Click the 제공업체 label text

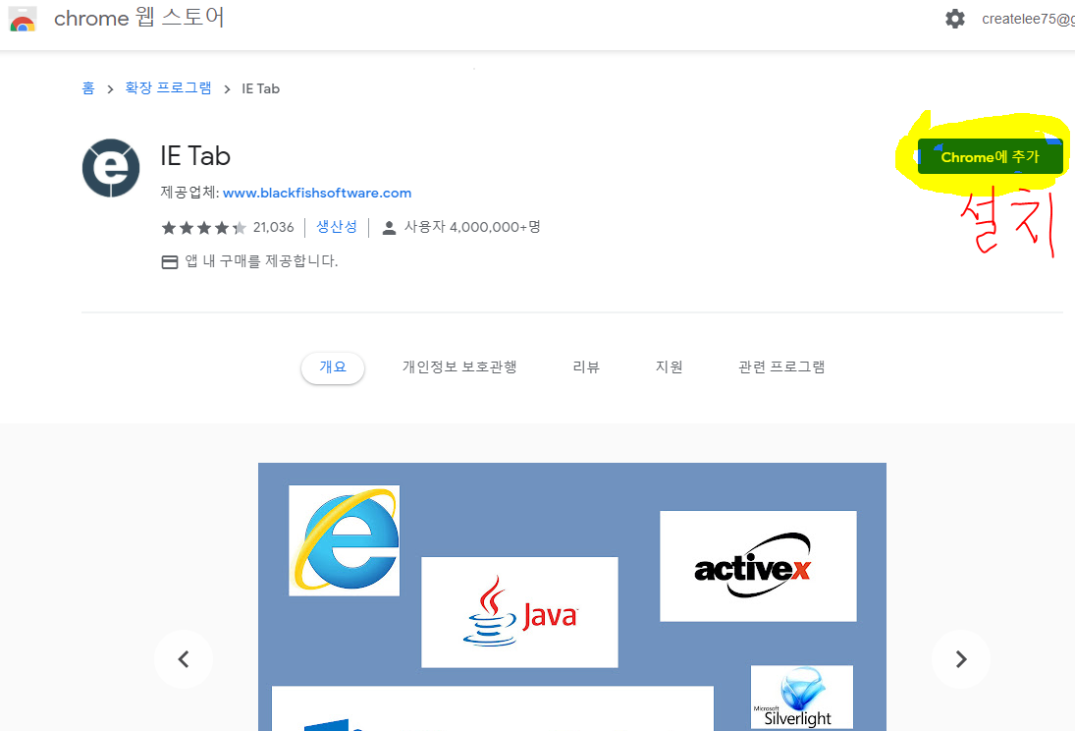coord(189,193)
